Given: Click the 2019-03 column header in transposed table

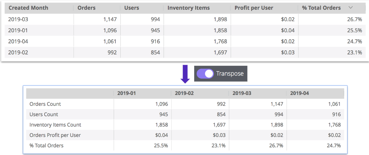Looking at the screenshot, I should click(x=242, y=93).
